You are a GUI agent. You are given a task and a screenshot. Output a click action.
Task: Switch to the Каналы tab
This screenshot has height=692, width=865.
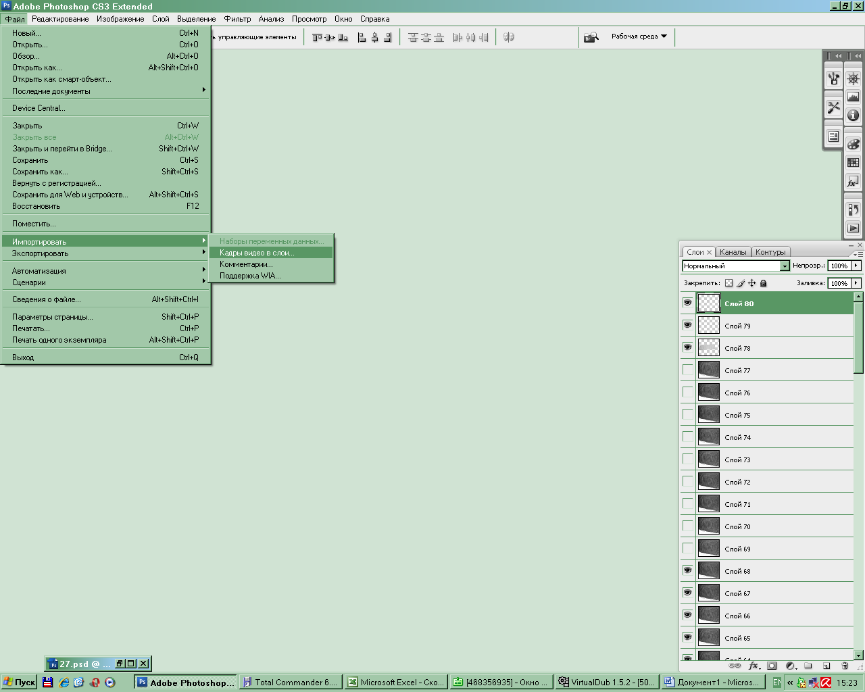point(733,252)
